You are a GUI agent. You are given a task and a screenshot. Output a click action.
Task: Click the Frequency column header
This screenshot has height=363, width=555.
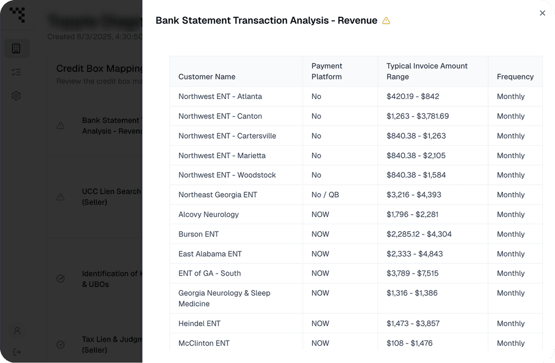(x=515, y=77)
